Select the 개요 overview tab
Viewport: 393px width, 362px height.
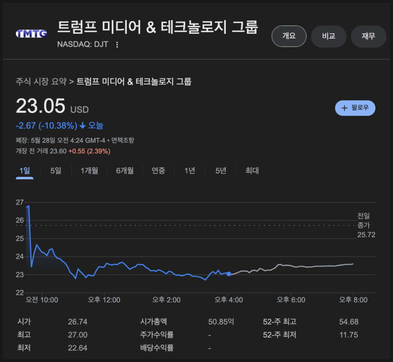289,36
